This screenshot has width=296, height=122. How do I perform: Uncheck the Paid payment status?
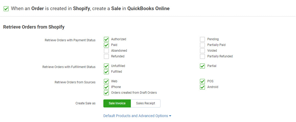tap(106, 45)
